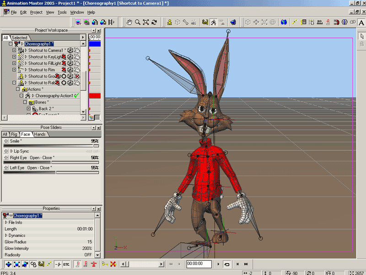
Task: Click the Properties panel scroll down arrow
Action: [x=98, y=255]
